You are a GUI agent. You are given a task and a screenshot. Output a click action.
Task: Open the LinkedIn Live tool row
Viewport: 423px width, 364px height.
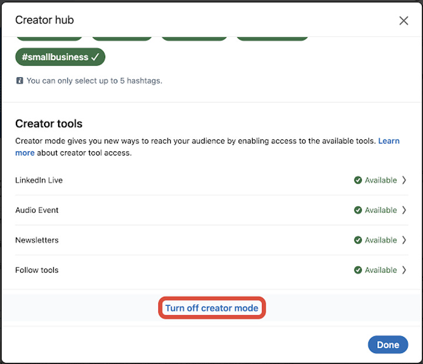pos(211,180)
